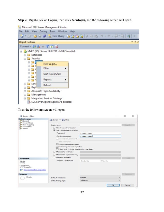
Task: Open the Object Explorer window position dropdown arrow
Action: pos(132,42)
